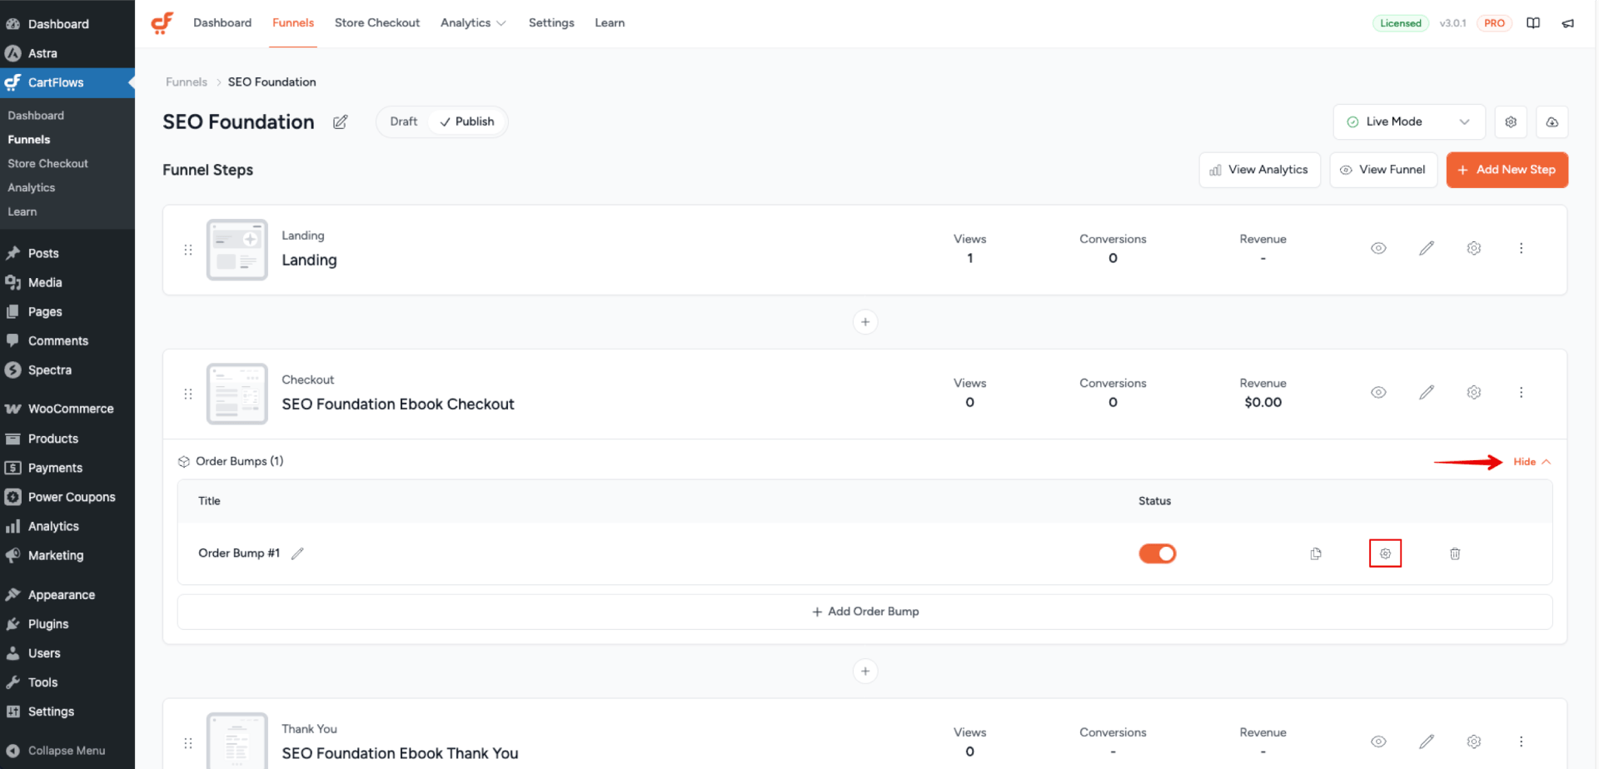Open Learn in top navigation
This screenshot has height=769, width=1599.
click(x=610, y=23)
